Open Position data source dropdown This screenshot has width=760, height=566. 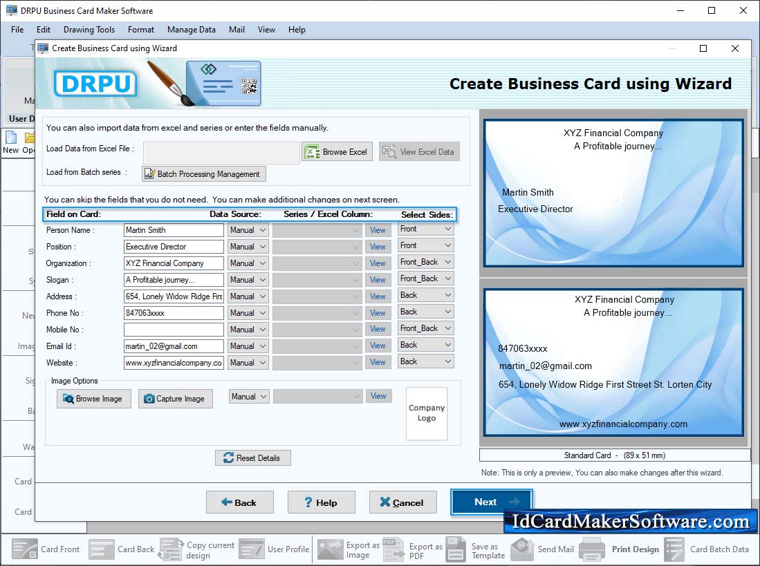pos(248,247)
